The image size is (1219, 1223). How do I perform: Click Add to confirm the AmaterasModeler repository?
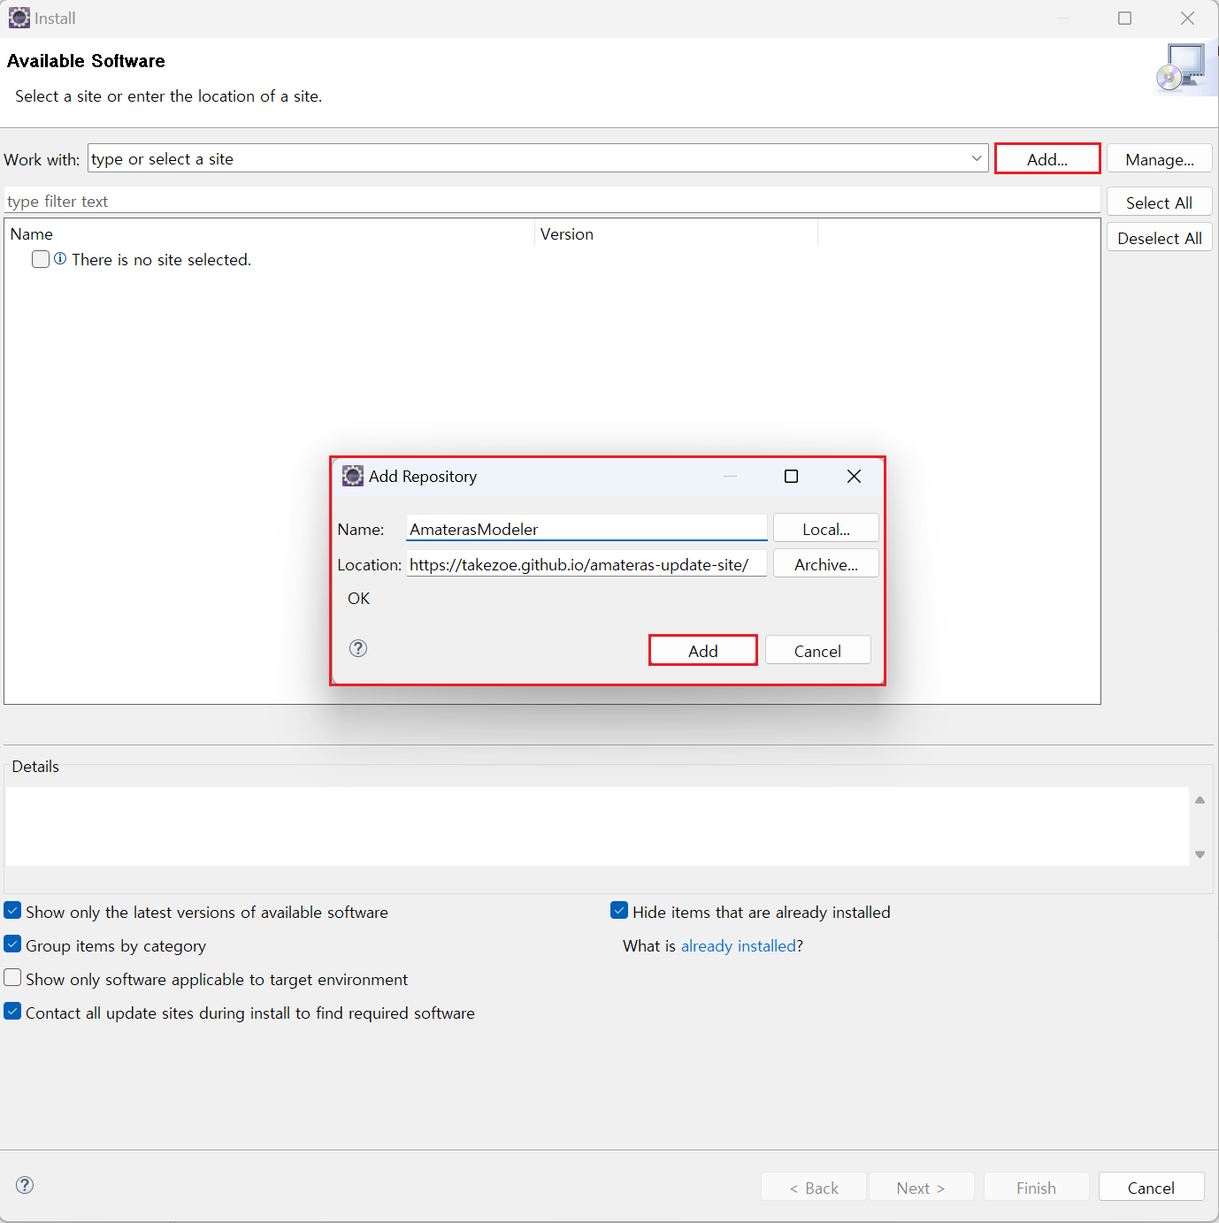[702, 650]
